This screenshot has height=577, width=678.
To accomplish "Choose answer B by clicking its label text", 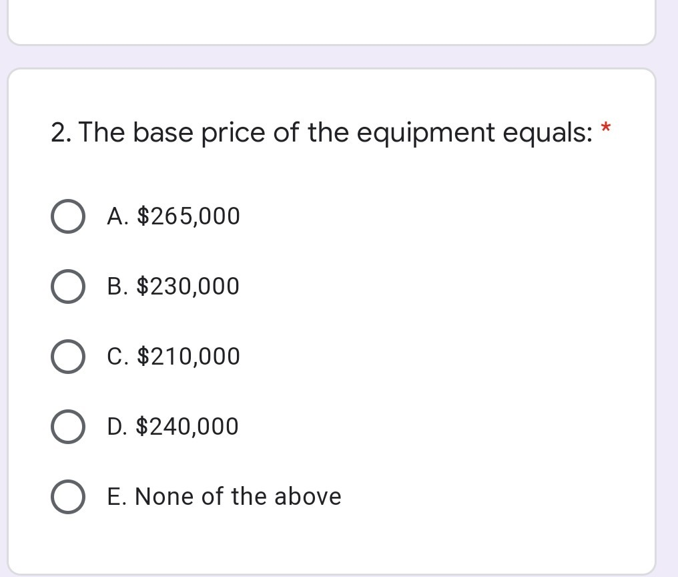I will pos(172,286).
